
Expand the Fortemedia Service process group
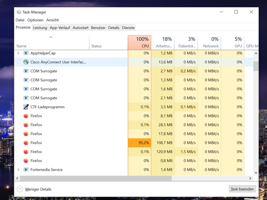(x=18, y=170)
